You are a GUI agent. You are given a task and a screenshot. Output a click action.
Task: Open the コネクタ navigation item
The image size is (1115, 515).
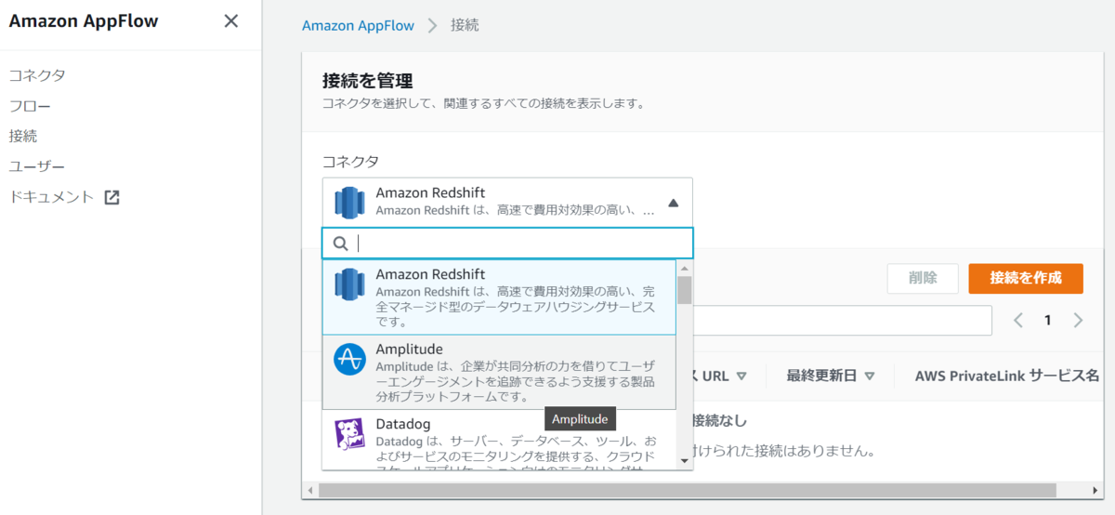coord(37,75)
